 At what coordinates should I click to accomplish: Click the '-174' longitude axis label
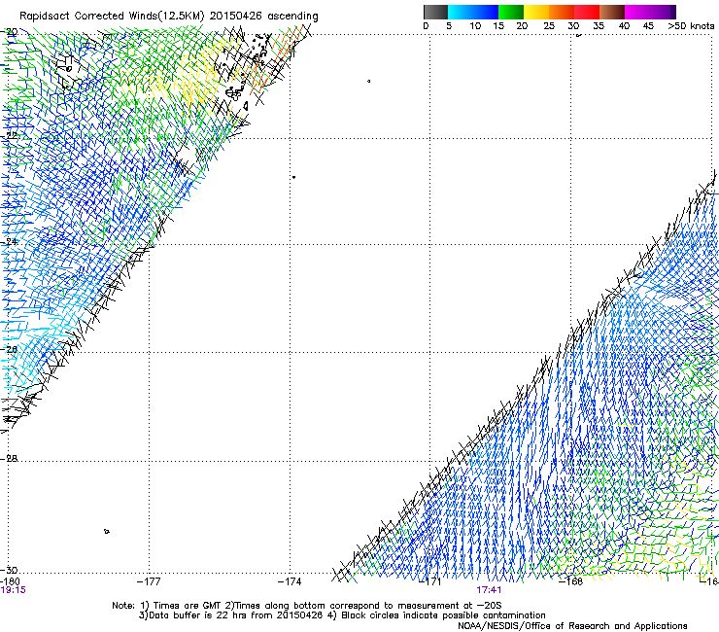click(290, 581)
